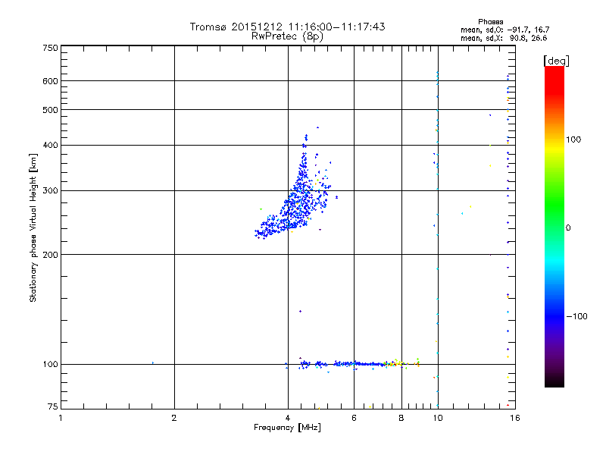The image size is (606, 455).
Task: Click the x-axis tick label '10'
Action: point(438,418)
